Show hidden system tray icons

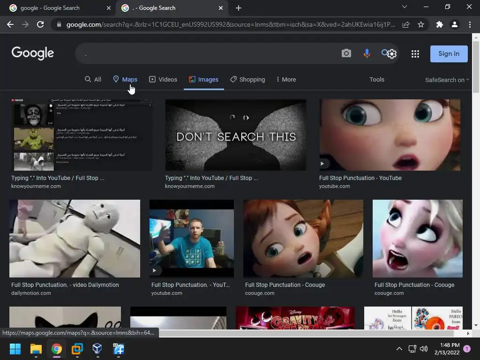[399, 349]
